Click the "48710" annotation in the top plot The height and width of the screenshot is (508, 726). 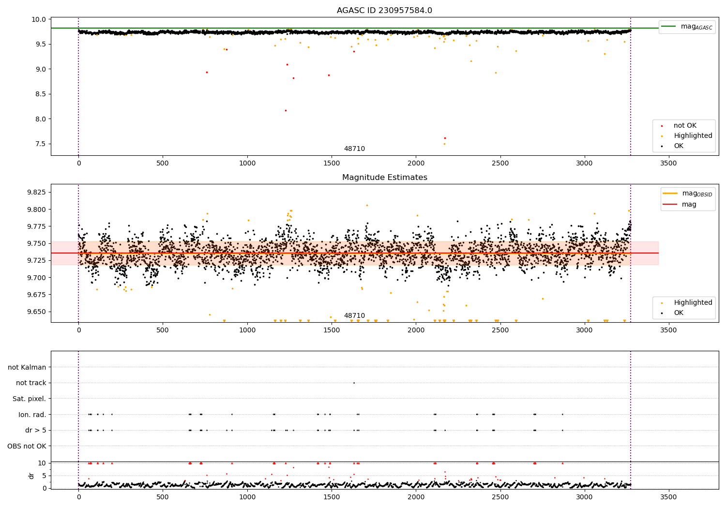(x=354, y=149)
